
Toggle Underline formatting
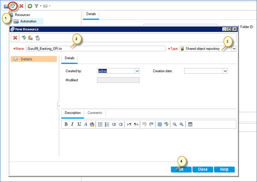tap(79, 124)
